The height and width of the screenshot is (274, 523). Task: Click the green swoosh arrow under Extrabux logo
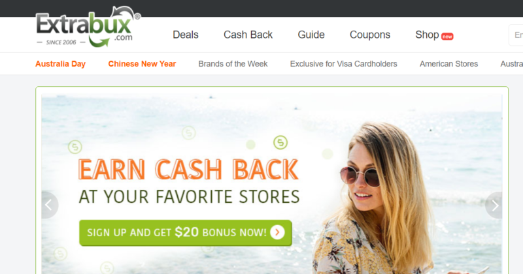point(99,42)
